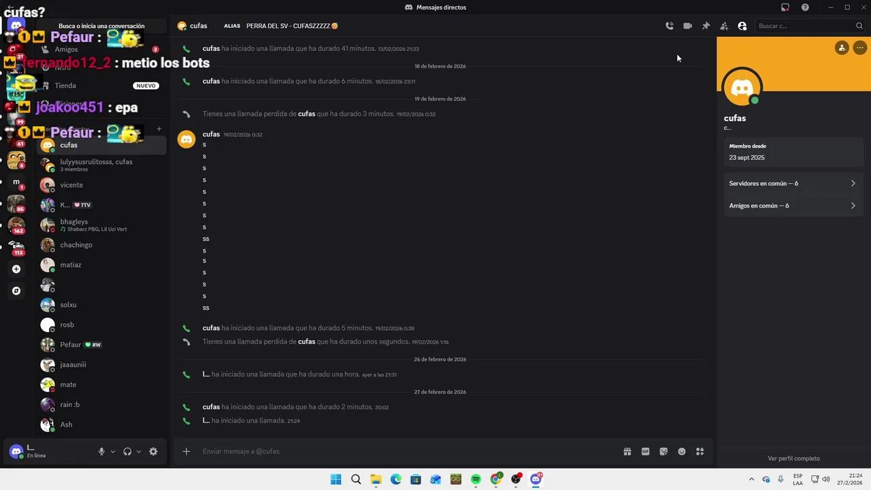
Task: Open the sticker picker
Action: [x=663, y=451]
